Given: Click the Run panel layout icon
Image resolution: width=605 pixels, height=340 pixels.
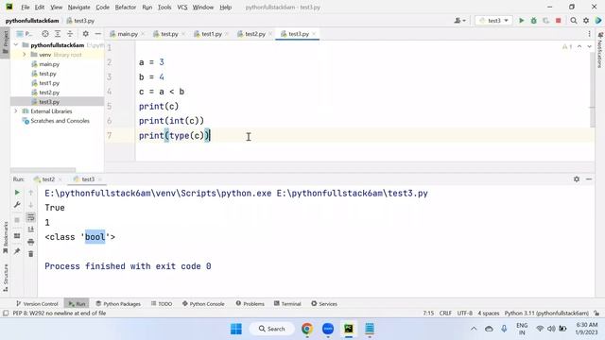Looking at the screenshot, I should pos(17,236).
